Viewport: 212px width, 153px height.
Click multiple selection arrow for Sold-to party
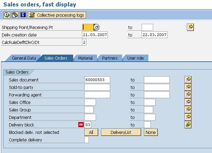[188, 87]
